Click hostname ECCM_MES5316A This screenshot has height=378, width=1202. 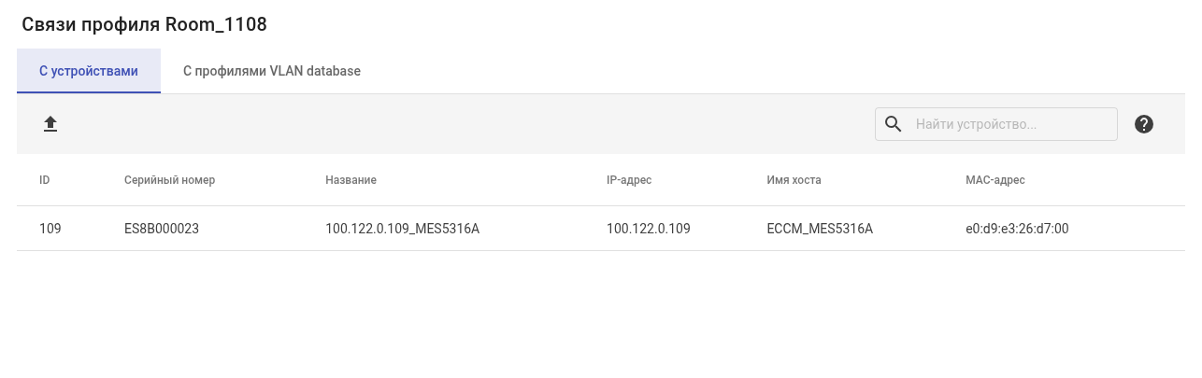point(820,229)
